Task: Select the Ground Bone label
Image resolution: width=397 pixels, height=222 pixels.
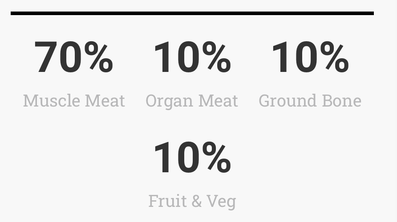Action: (310, 100)
